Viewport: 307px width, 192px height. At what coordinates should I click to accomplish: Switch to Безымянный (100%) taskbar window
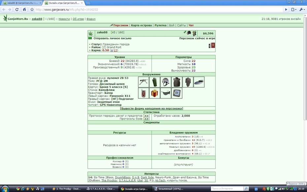169,189
